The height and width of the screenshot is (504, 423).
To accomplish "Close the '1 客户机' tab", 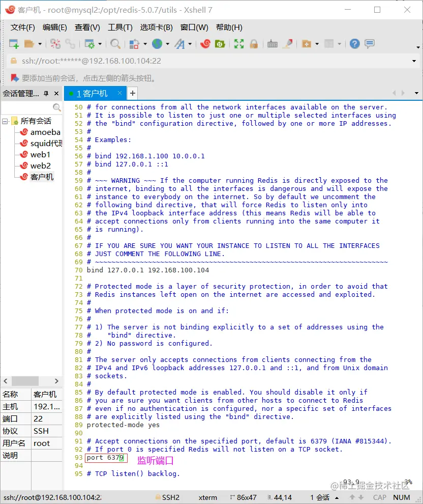I will point(119,93).
